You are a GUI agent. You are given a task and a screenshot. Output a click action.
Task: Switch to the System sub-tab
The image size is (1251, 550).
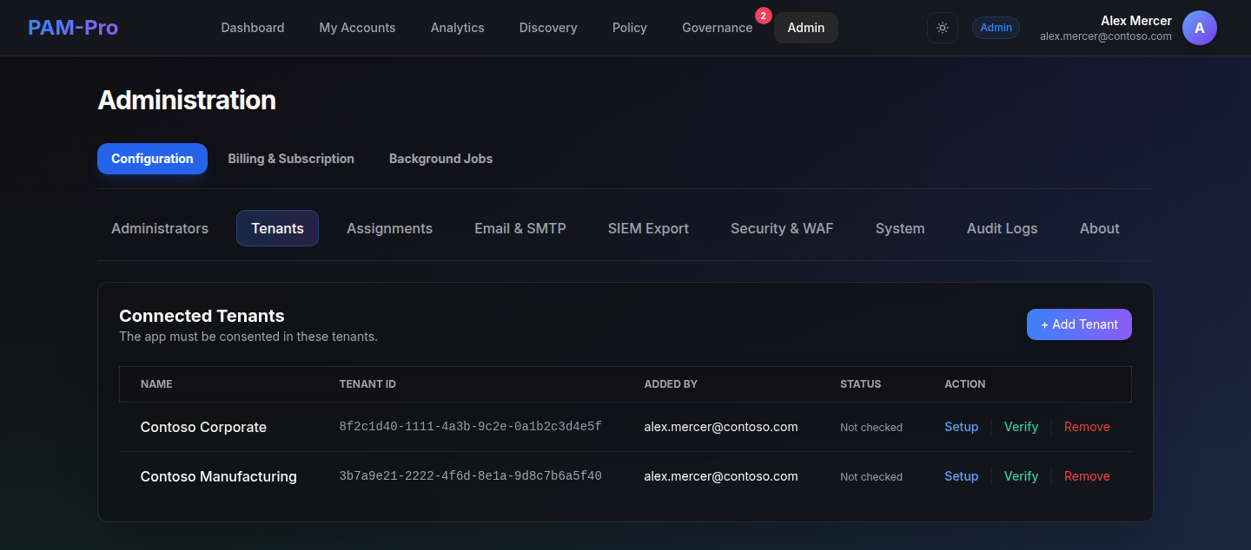pyautogui.click(x=900, y=228)
